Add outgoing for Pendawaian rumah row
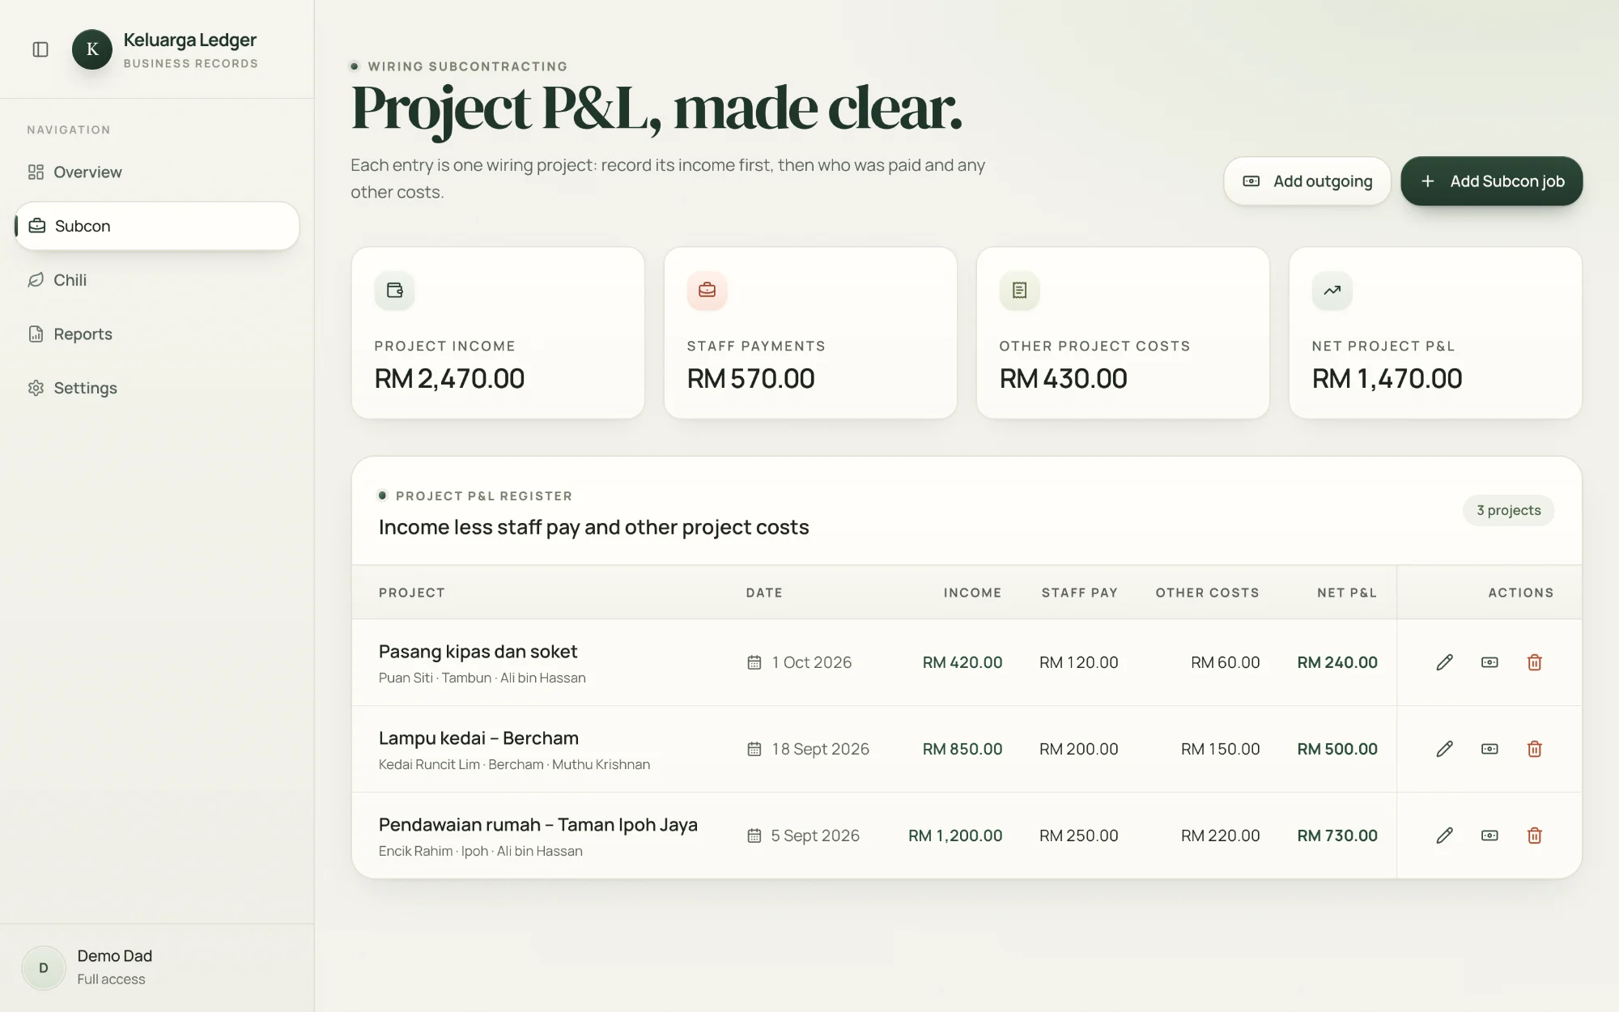The height and width of the screenshot is (1012, 1619). coord(1489,836)
